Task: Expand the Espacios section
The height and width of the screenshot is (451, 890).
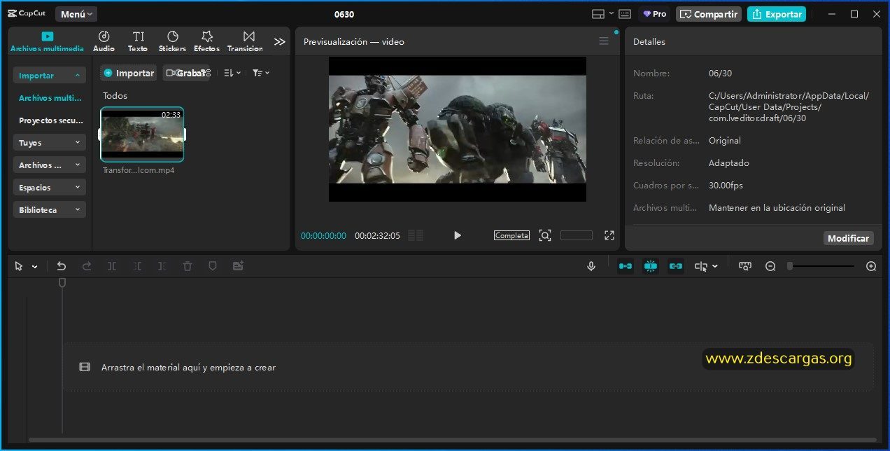Action: (49, 188)
